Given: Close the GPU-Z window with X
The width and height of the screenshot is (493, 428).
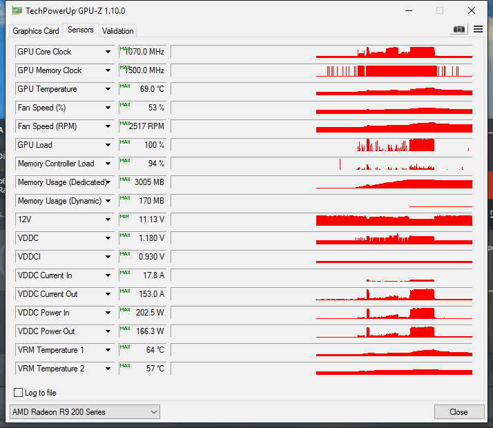Looking at the screenshot, I should tap(472, 10).
